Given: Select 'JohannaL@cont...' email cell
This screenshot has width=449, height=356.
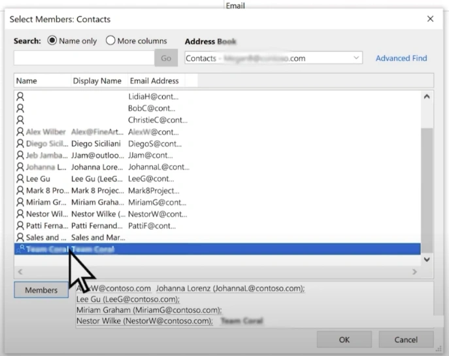Looking at the screenshot, I should click(159, 167).
